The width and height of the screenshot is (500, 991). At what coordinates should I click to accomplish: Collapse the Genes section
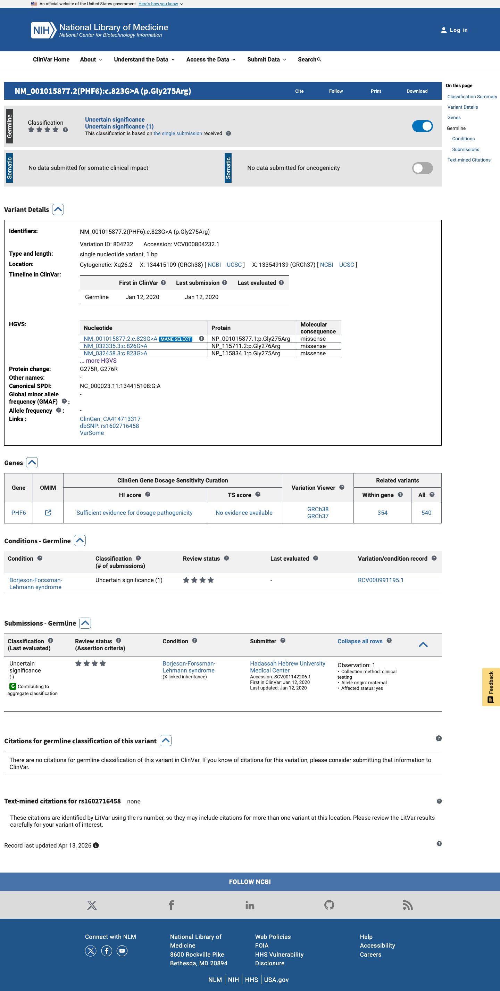[x=32, y=463]
